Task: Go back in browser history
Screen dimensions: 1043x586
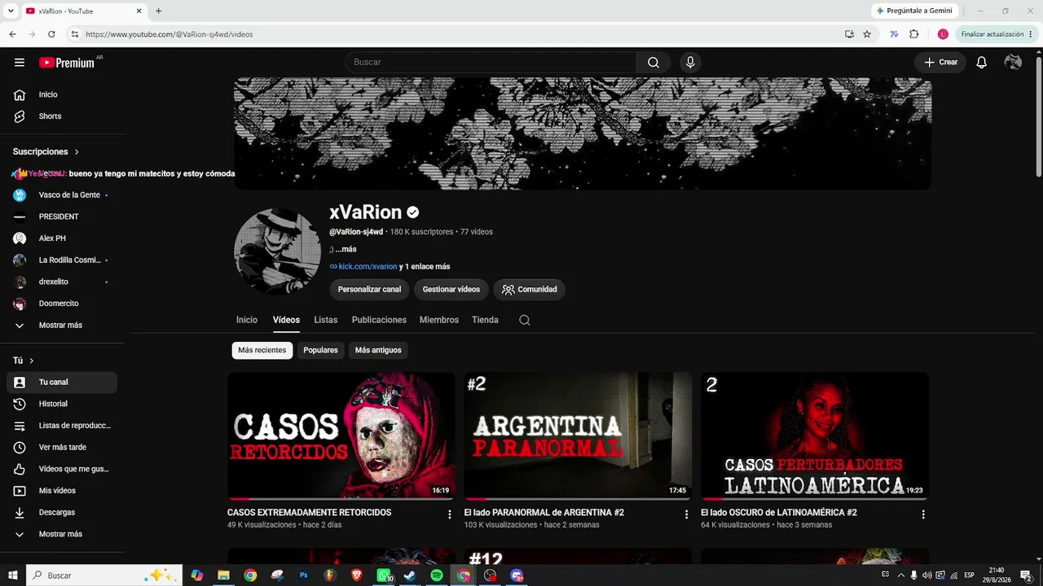Action: 12,34
